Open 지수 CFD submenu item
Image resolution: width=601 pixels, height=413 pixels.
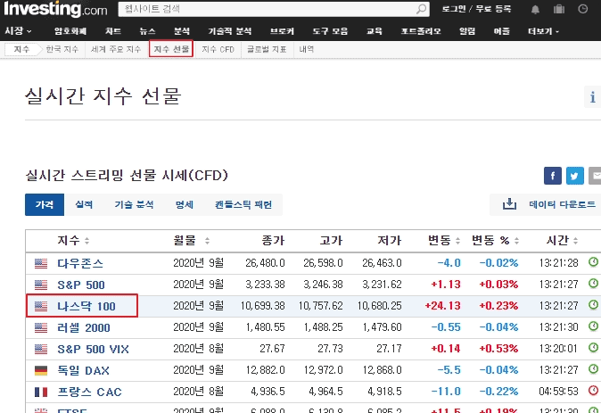tap(218, 49)
